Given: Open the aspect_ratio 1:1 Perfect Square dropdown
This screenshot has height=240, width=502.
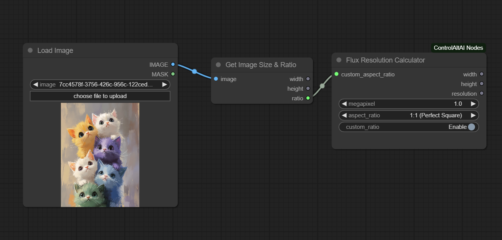Looking at the screenshot, I should coord(409,115).
